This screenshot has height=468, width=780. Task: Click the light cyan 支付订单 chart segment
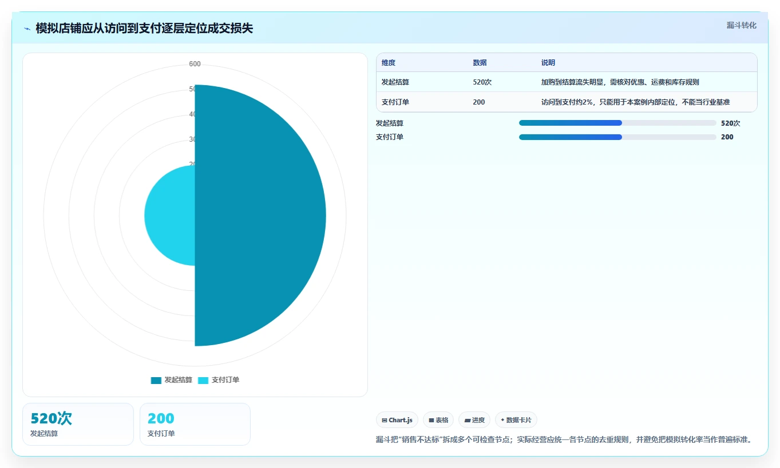coord(169,215)
